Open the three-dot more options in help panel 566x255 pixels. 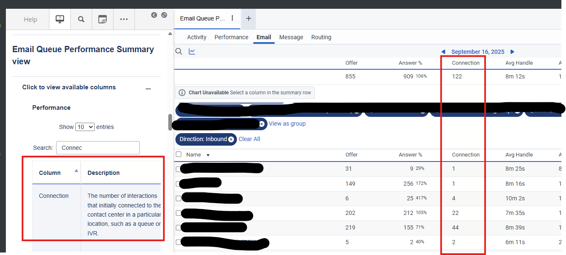click(x=124, y=19)
